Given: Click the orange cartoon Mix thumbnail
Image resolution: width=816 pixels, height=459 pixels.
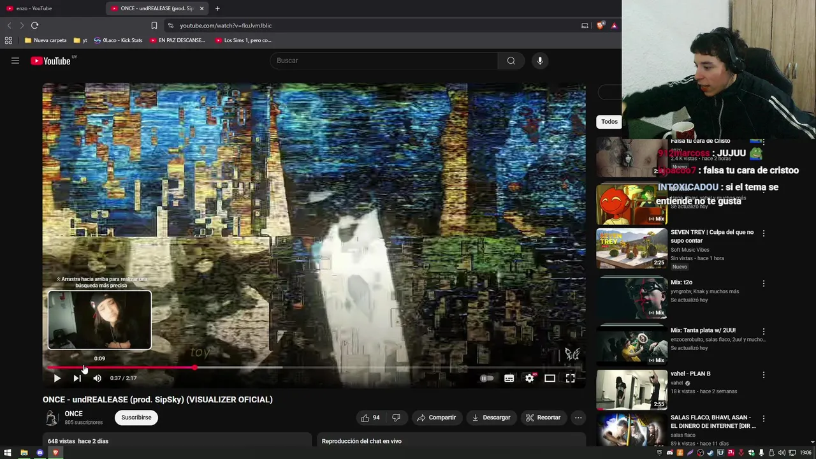Looking at the screenshot, I should pyautogui.click(x=632, y=204).
